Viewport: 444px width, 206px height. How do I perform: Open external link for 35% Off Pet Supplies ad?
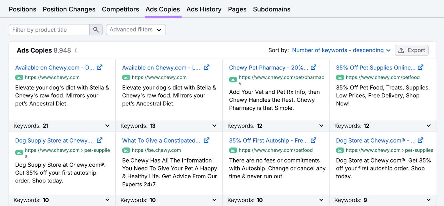tap(420, 67)
